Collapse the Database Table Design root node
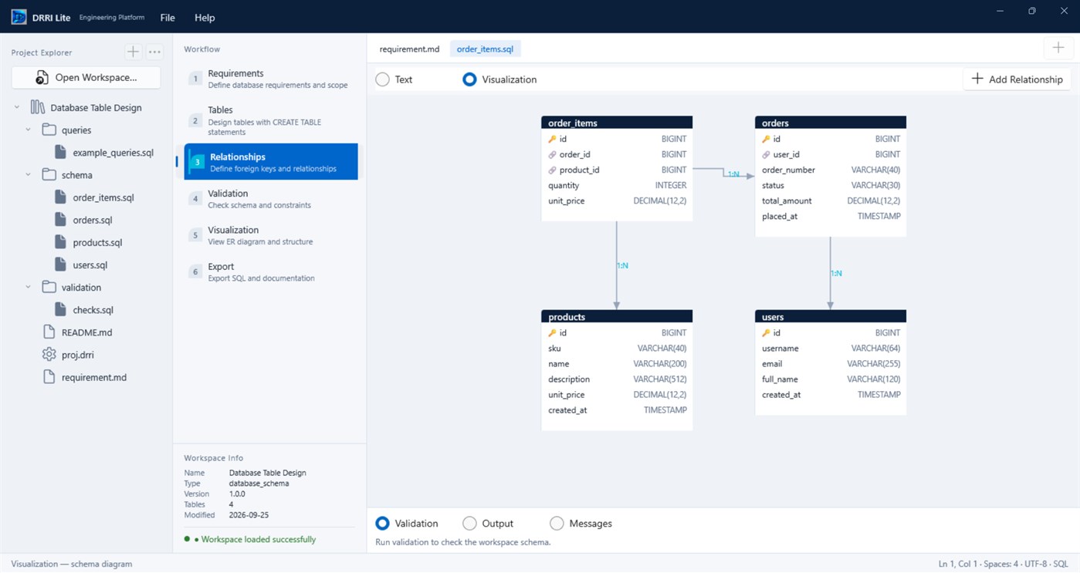1080x573 pixels. (17, 107)
